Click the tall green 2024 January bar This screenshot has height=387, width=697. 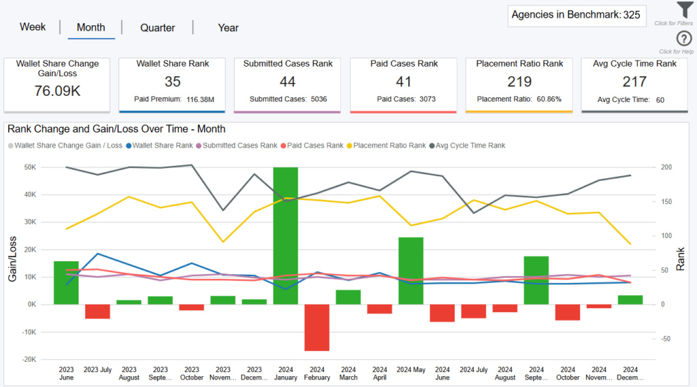point(286,235)
